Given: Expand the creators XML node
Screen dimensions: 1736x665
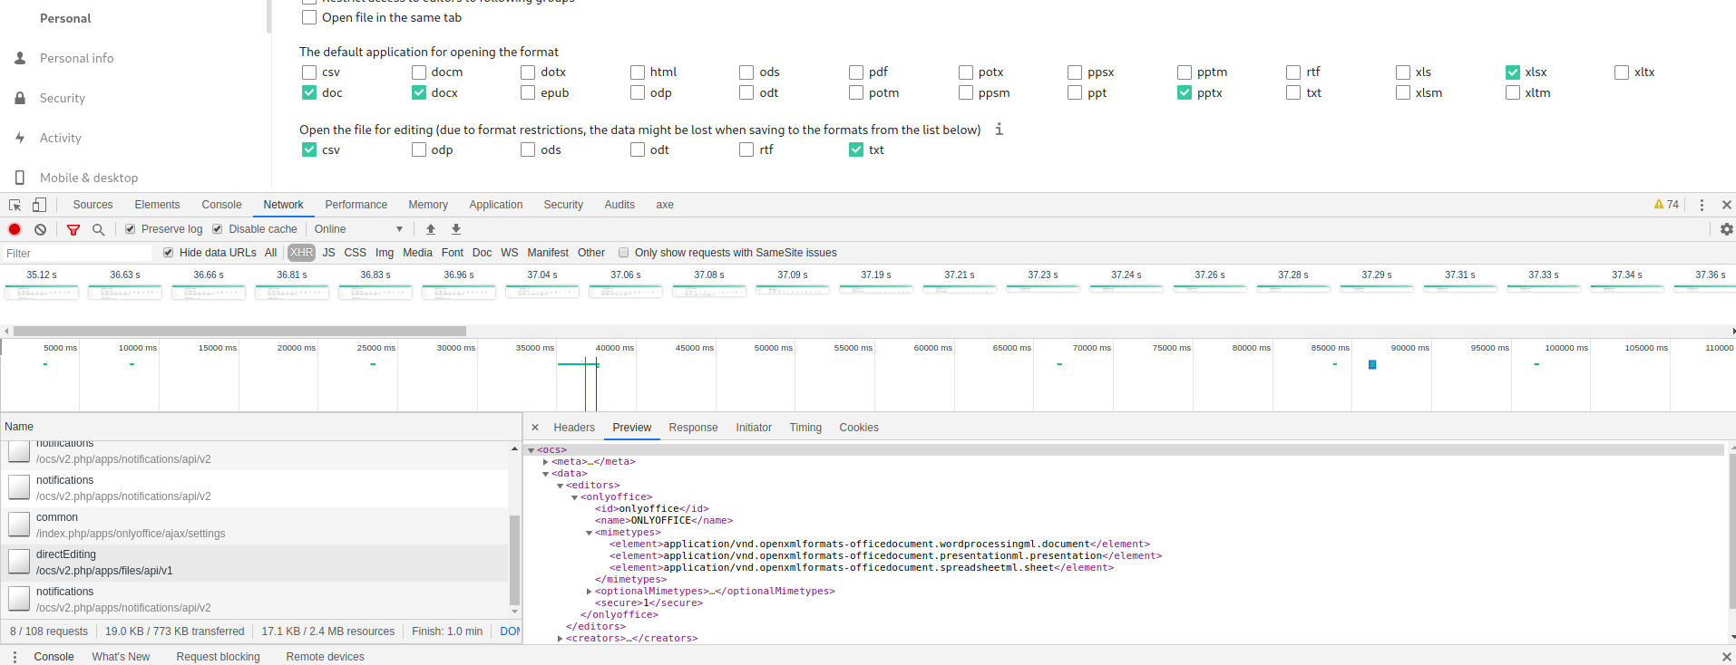Looking at the screenshot, I should [561, 639].
